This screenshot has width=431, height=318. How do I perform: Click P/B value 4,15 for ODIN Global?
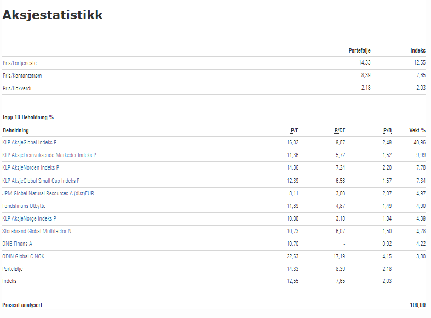(387, 257)
